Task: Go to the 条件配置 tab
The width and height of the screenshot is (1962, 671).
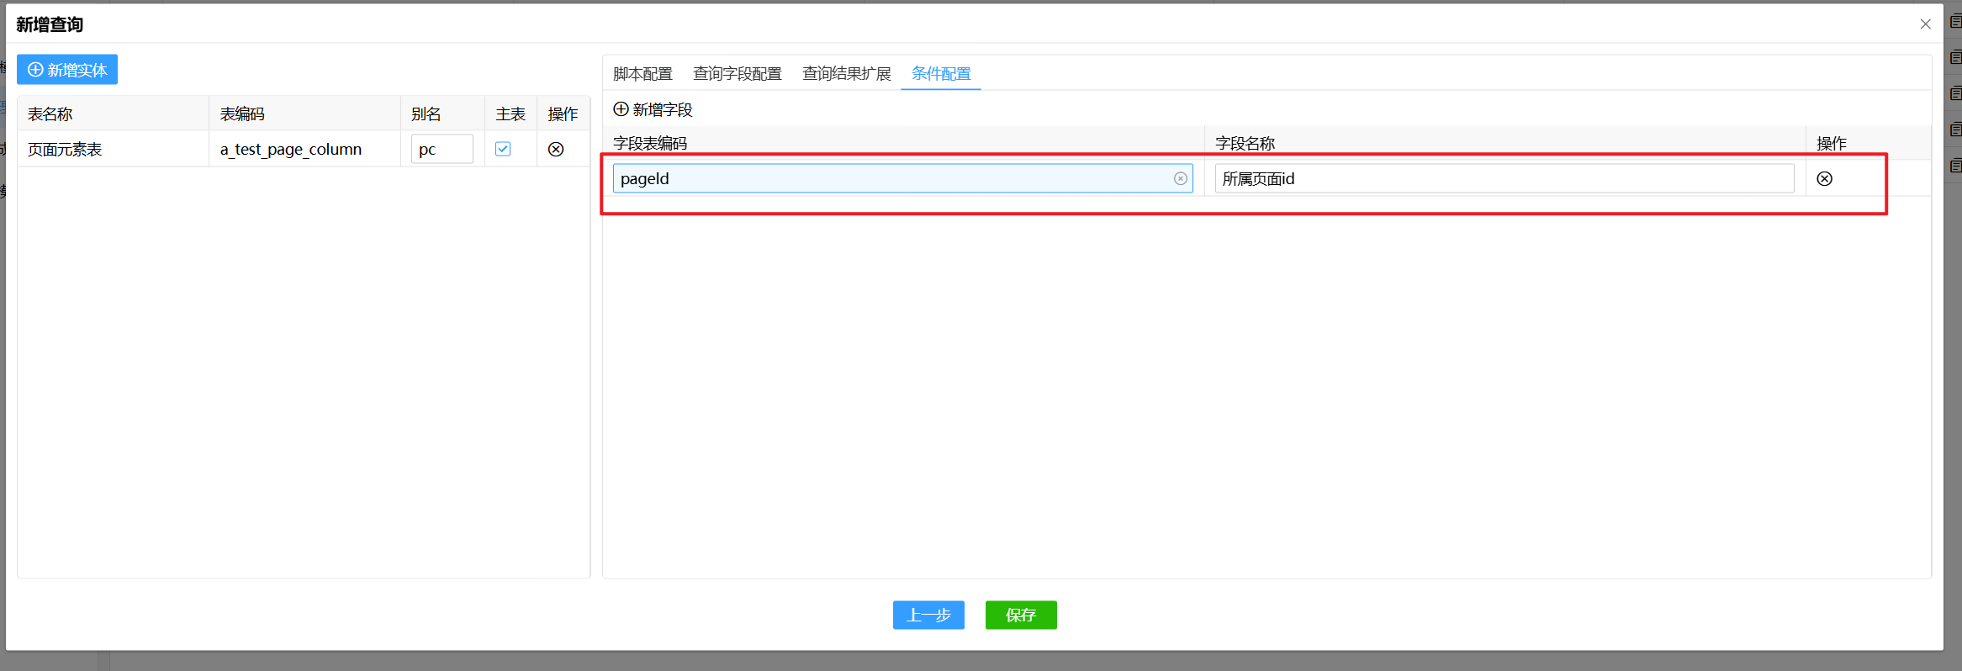Action: pyautogui.click(x=941, y=74)
